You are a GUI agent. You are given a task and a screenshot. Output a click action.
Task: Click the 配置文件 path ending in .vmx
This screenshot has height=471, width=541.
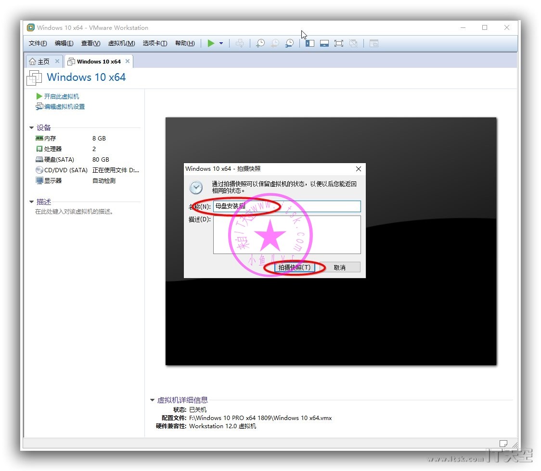tap(260, 418)
